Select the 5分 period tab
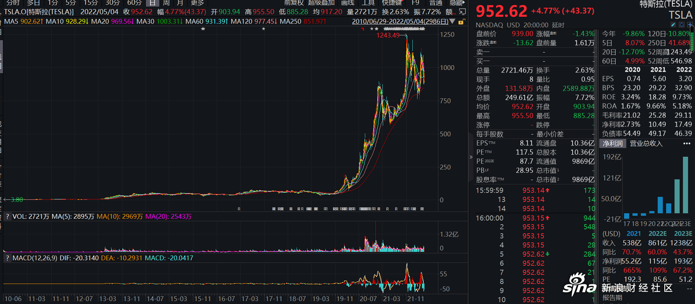 pos(71,3)
